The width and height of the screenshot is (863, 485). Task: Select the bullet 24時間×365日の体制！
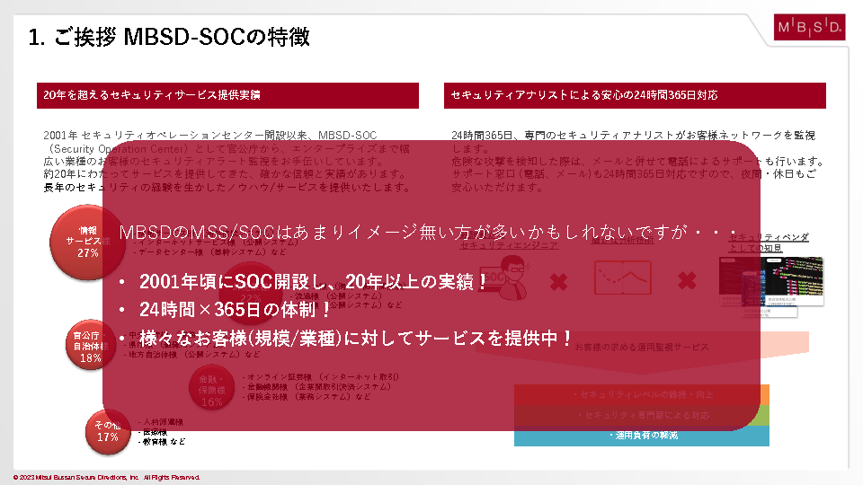pyautogui.click(x=236, y=310)
